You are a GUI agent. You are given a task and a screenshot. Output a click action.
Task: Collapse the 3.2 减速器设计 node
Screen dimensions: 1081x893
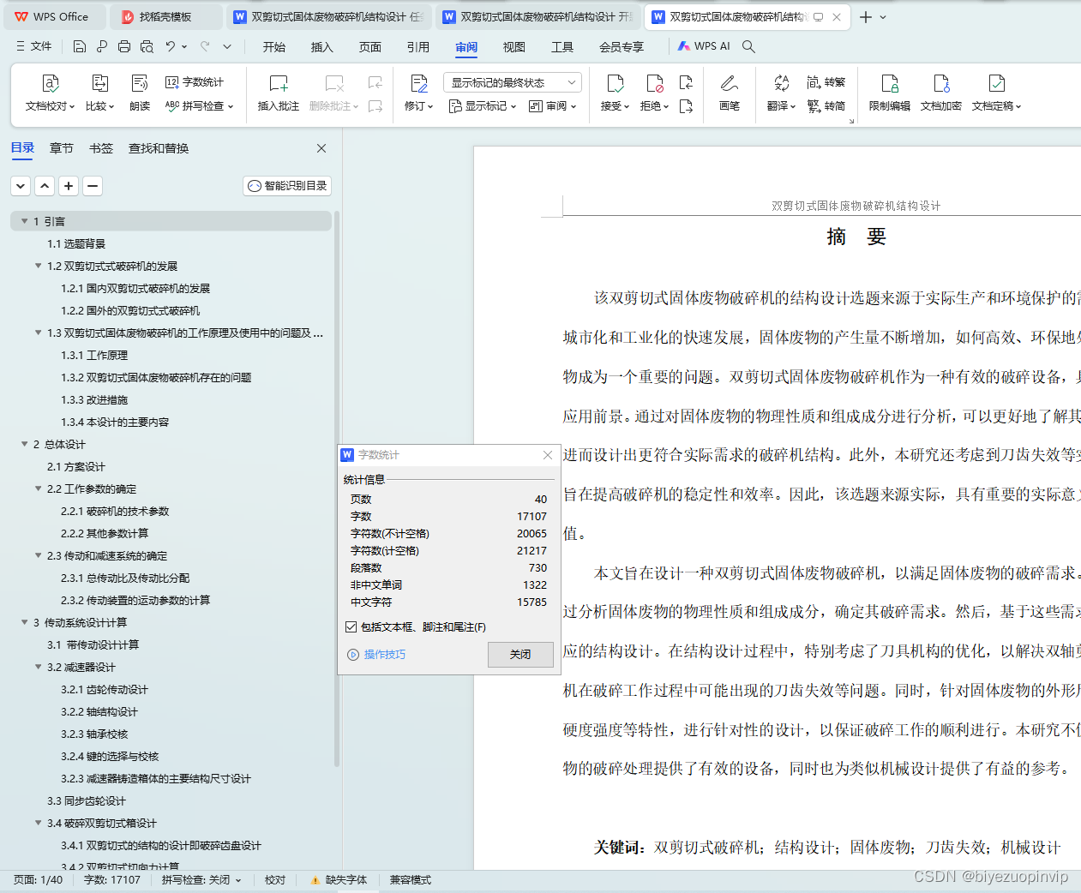click(x=38, y=667)
